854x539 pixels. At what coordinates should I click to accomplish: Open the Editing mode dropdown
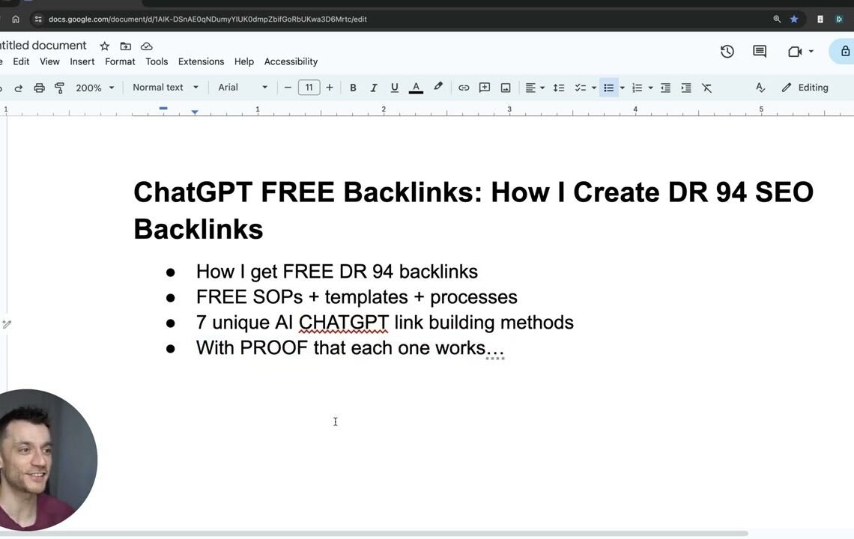805,88
